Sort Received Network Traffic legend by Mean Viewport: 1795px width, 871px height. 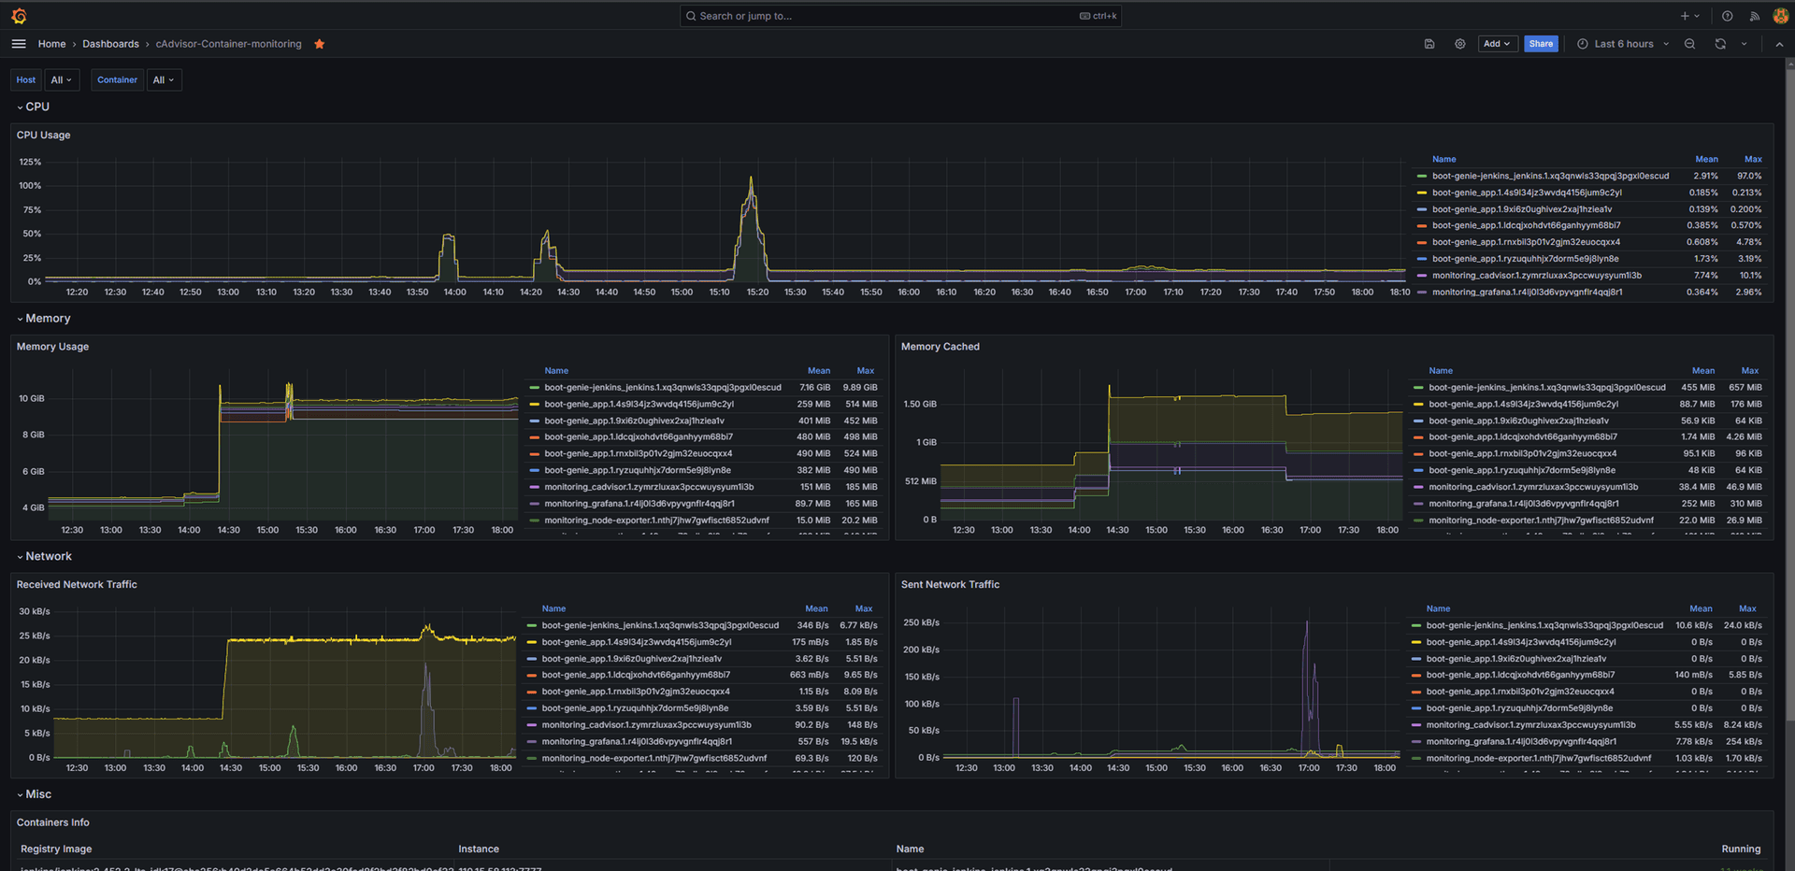[x=816, y=609]
